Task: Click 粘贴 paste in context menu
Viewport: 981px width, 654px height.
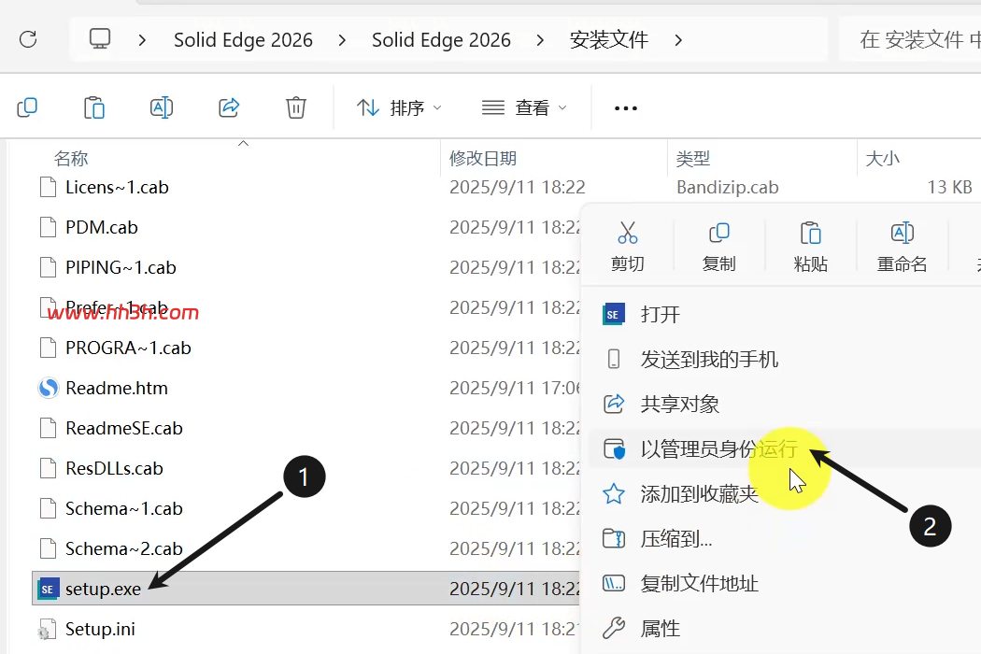Action: click(x=811, y=247)
